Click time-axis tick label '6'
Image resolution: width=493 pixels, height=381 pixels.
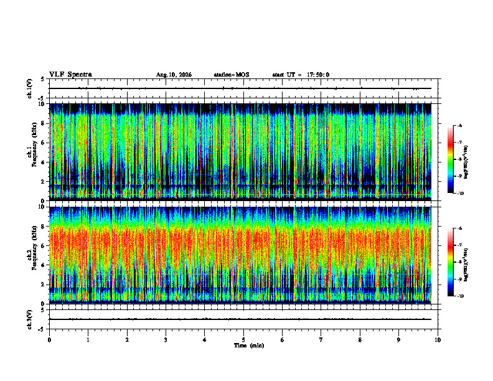pyautogui.click(x=283, y=340)
